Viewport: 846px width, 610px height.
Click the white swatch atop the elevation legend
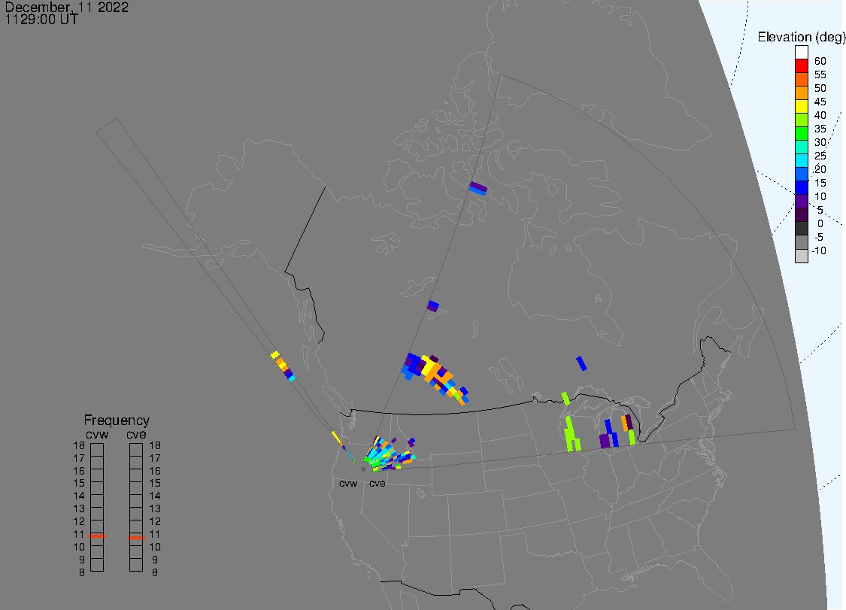click(x=802, y=53)
